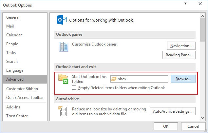208x133 pixels.
Task: Click 'Options for working with Outlook.' title
Action: coord(101,20)
